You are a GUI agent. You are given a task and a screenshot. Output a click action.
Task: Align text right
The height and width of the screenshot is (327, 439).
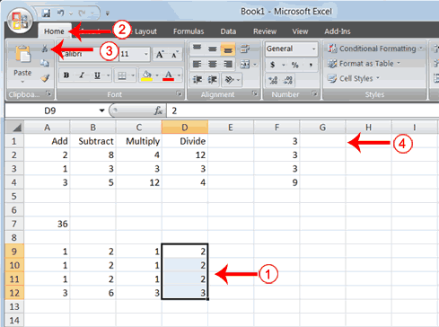tap(228, 64)
